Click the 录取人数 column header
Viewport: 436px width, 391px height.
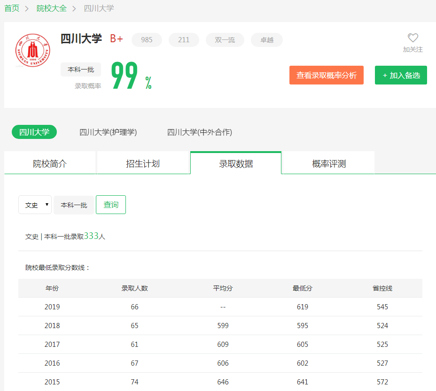click(x=134, y=288)
